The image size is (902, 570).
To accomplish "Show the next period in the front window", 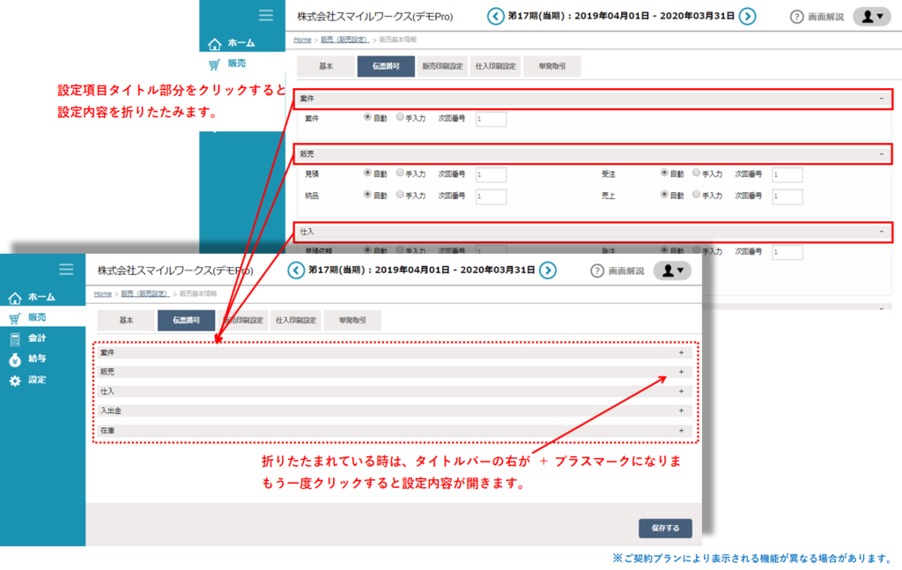I will tap(548, 270).
